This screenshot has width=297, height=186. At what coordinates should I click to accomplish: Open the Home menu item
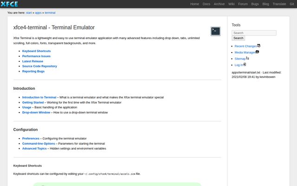[194, 4]
